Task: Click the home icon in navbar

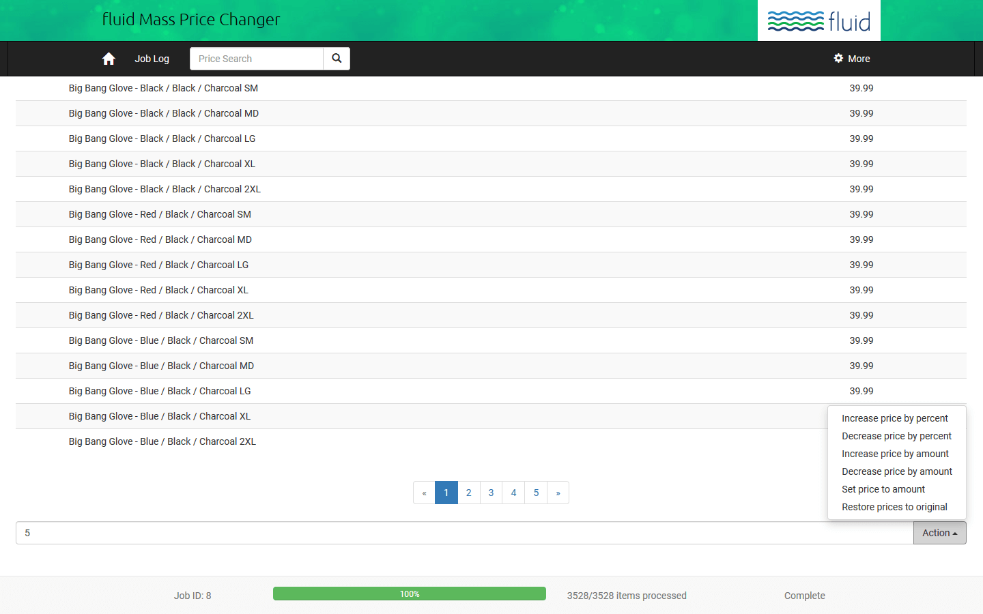Action: pyautogui.click(x=109, y=59)
